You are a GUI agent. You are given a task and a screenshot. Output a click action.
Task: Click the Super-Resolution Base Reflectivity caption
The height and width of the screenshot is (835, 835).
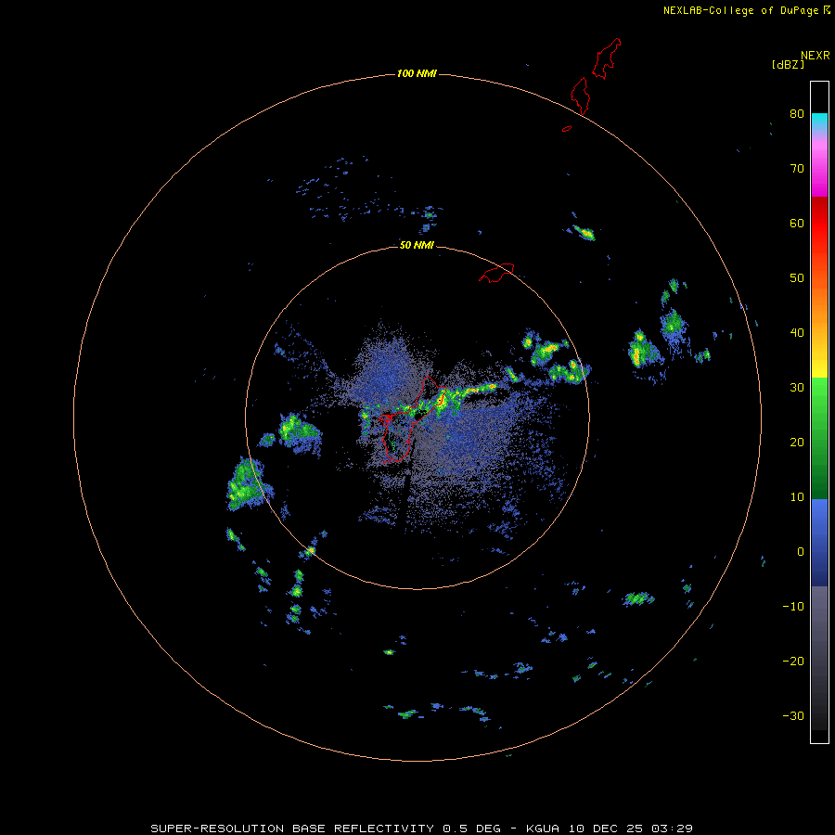coord(421,829)
